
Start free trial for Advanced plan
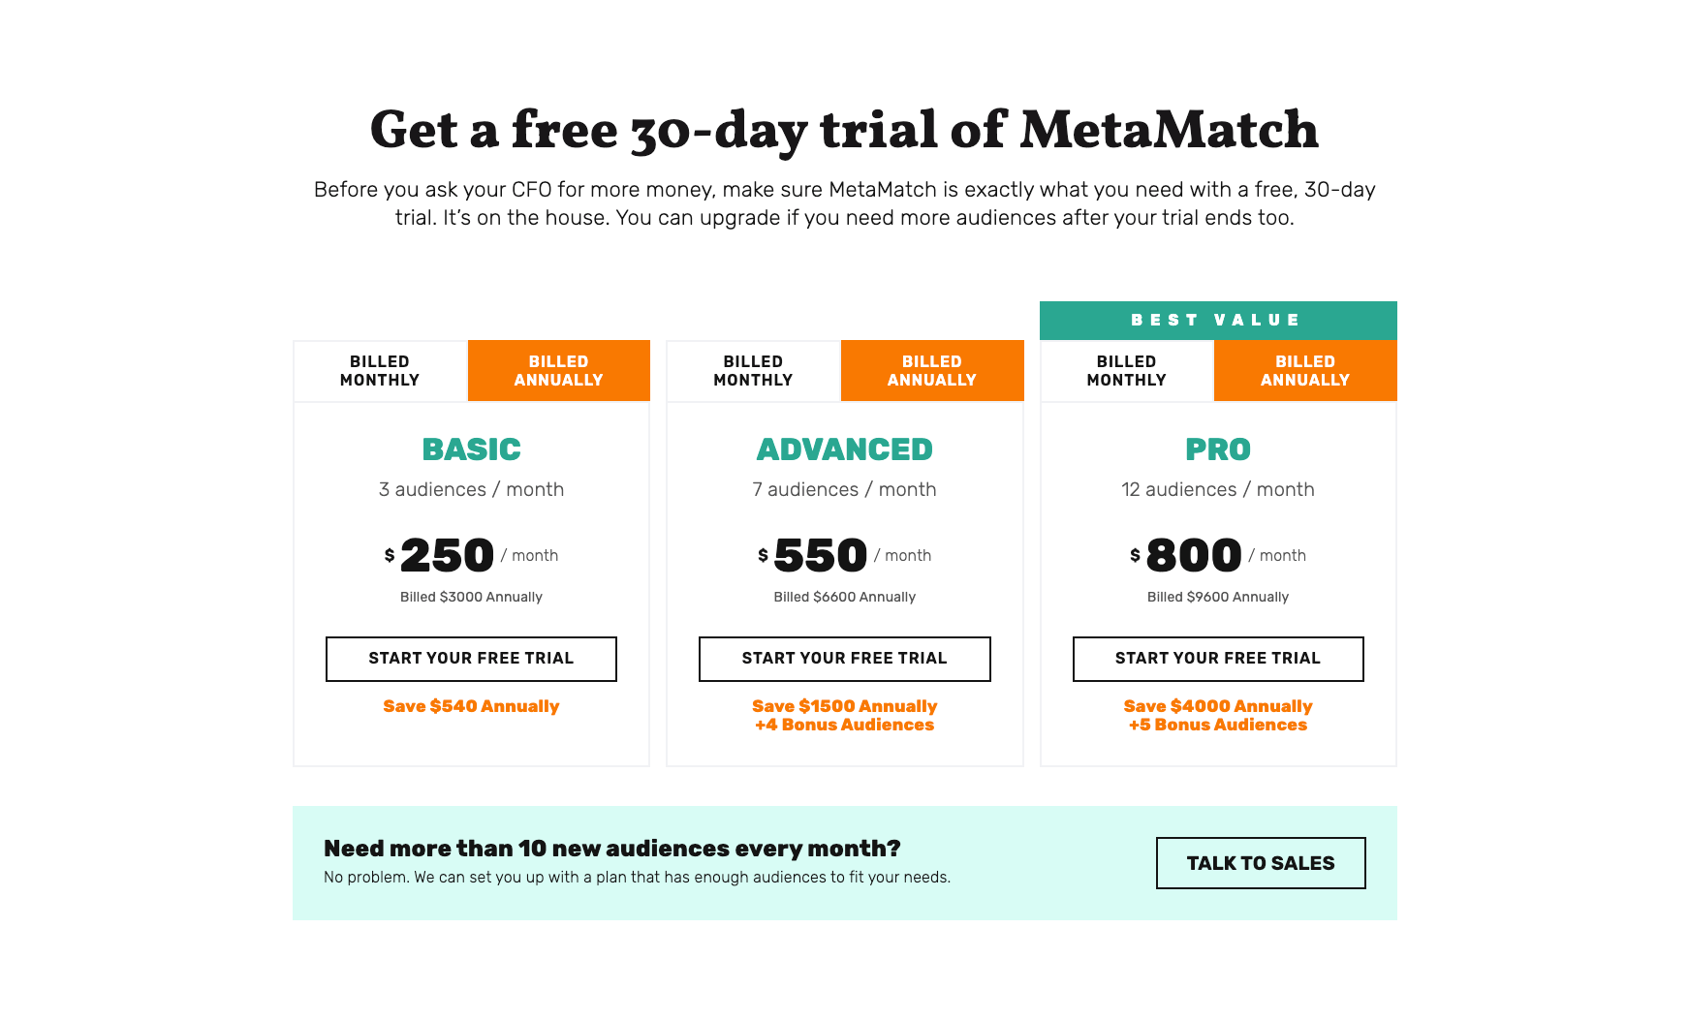point(845,659)
